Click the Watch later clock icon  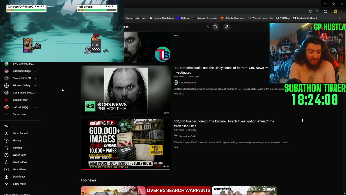click(x=6, y=155)
